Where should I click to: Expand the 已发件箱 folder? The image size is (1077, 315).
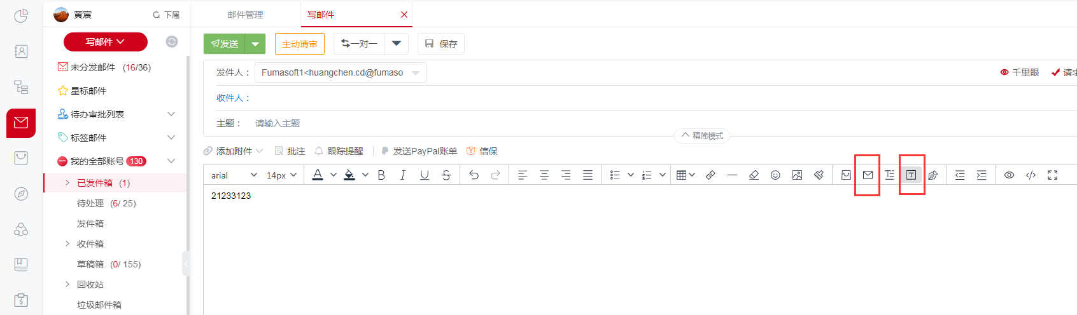click(67, 183)
